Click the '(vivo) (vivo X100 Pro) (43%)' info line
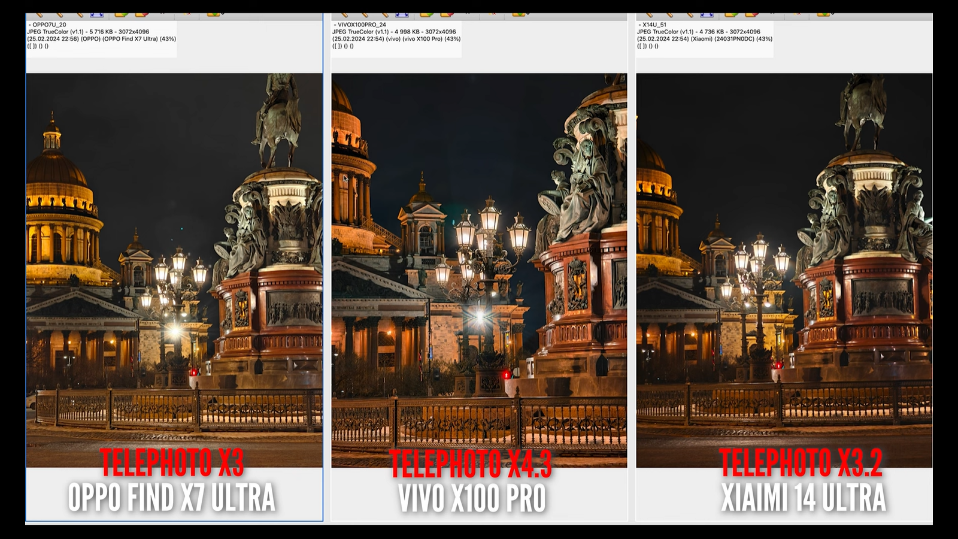 [x=396, y=39]
